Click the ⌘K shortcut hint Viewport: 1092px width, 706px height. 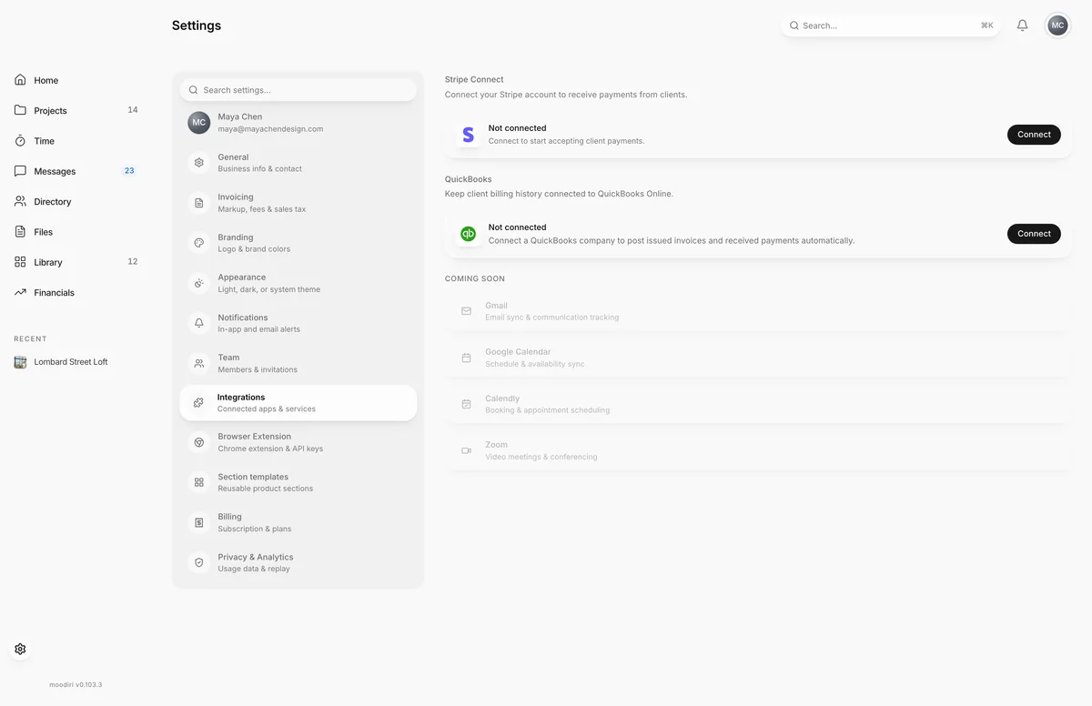987,25
